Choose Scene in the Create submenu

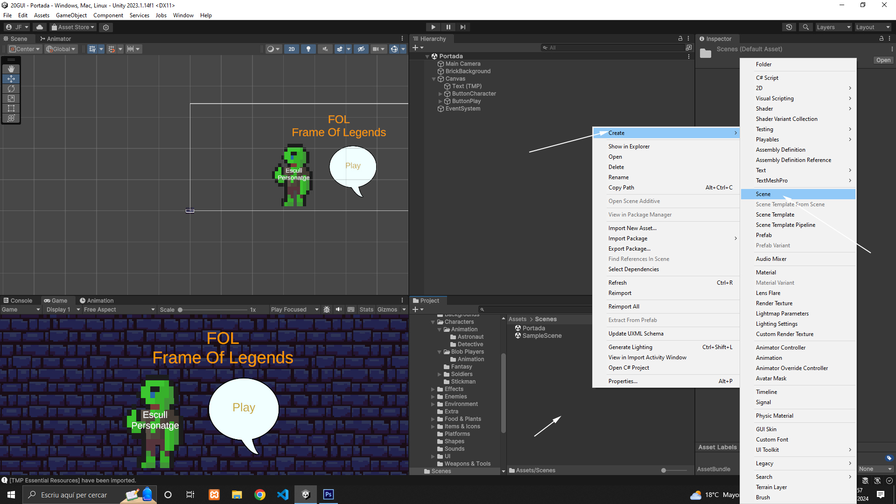click(763, 194)
